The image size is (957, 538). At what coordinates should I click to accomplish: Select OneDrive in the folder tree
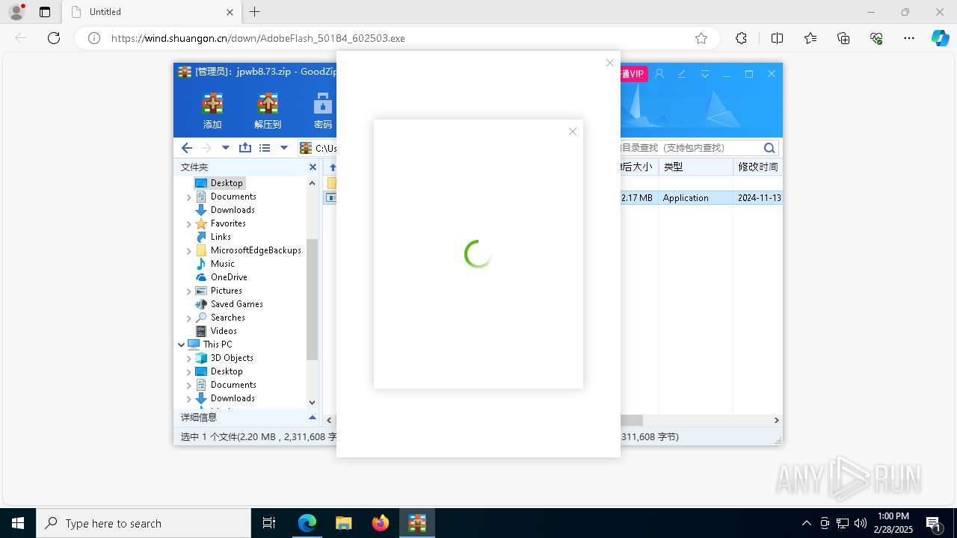click(229, 277)
